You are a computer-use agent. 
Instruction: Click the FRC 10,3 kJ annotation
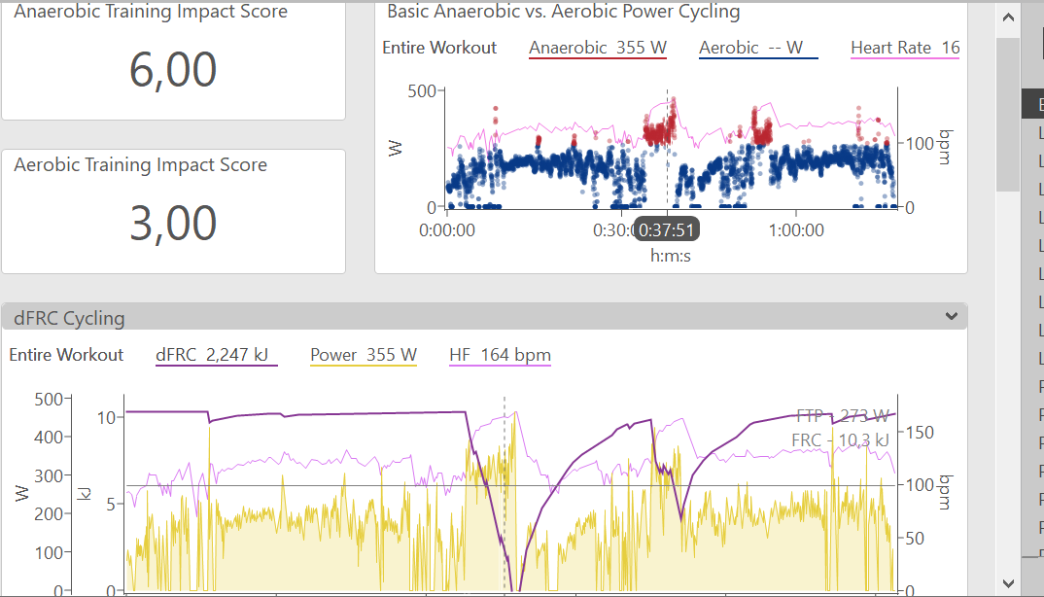840,440
